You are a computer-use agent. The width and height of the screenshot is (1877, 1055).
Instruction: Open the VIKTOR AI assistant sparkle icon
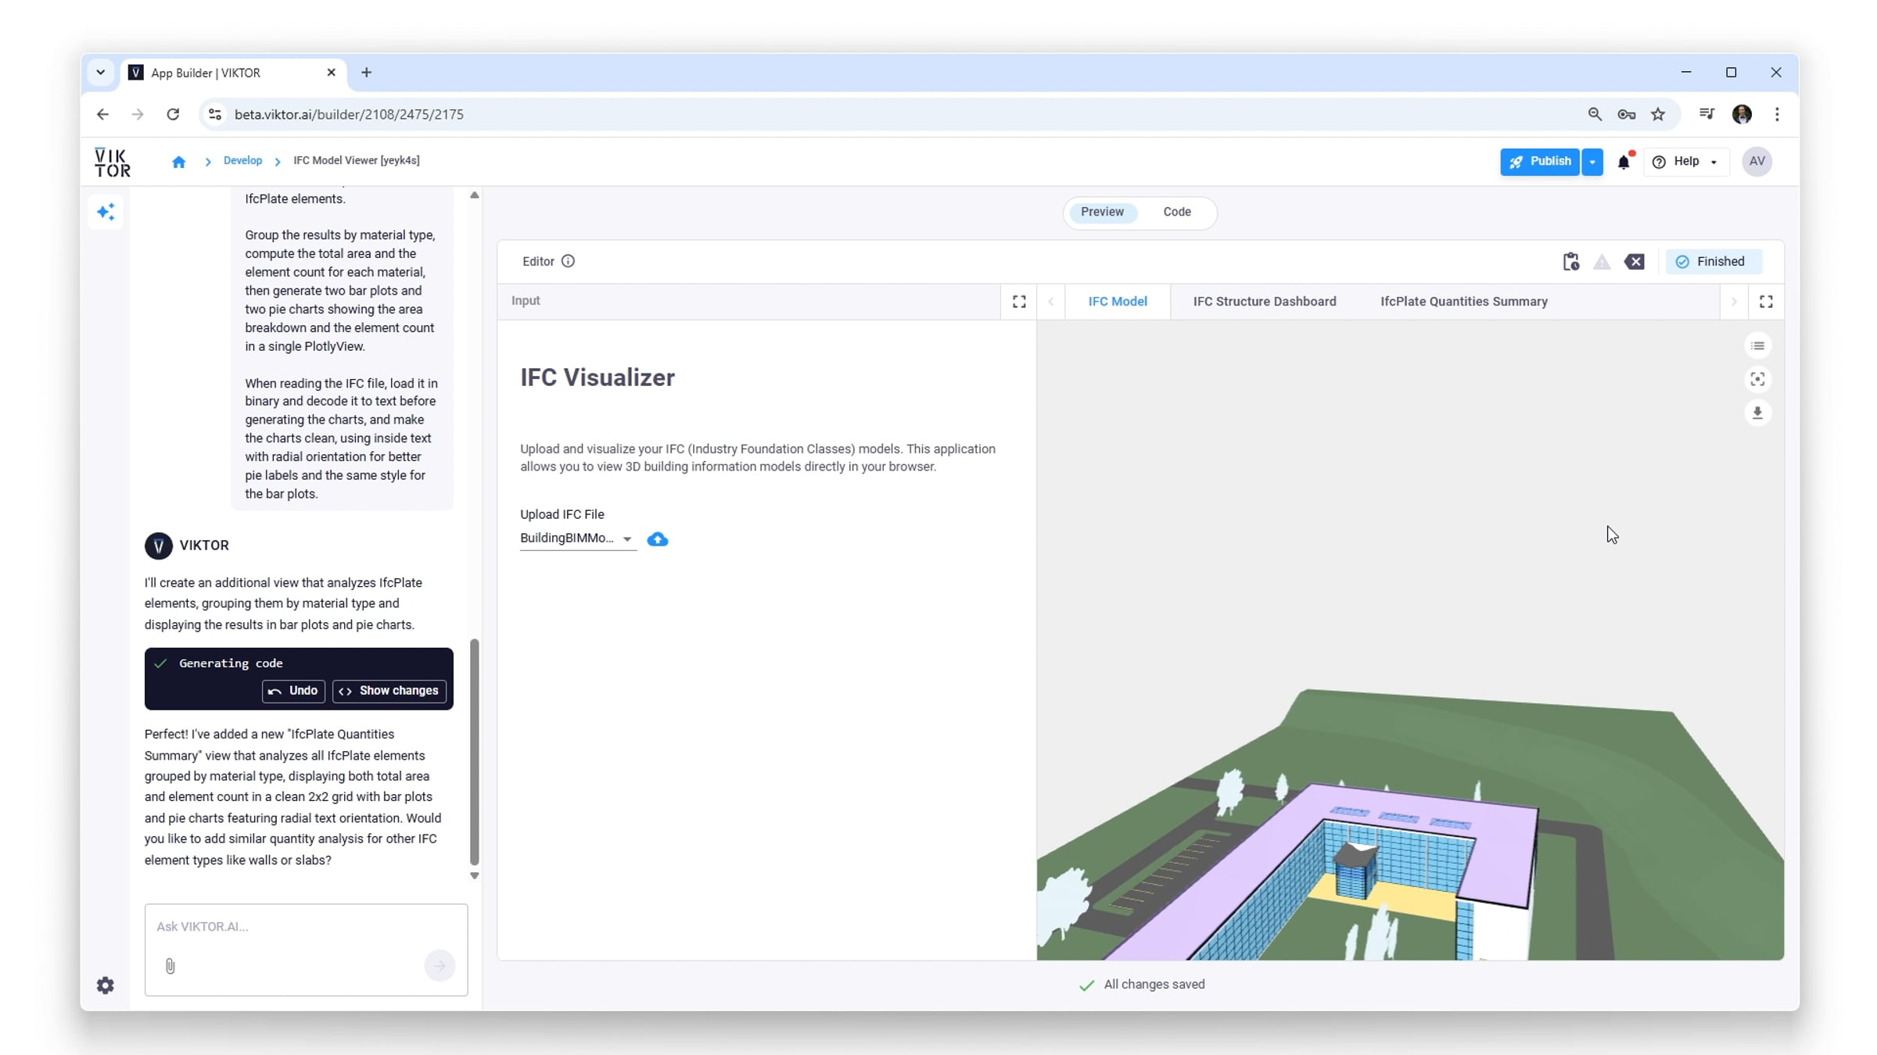click(106, 212)
